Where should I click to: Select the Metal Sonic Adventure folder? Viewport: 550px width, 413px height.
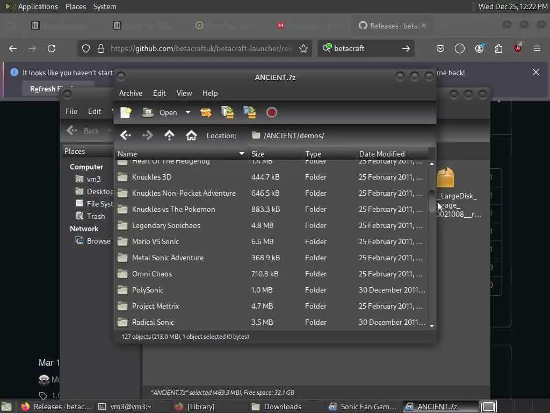coord(272,258)
